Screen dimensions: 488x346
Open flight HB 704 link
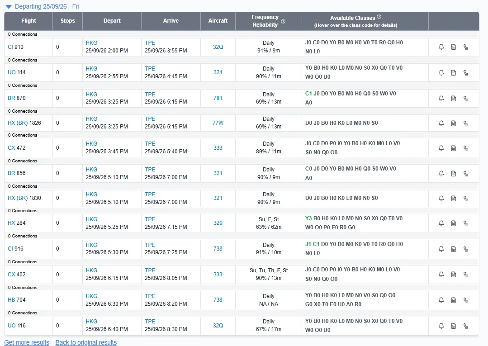16,299
